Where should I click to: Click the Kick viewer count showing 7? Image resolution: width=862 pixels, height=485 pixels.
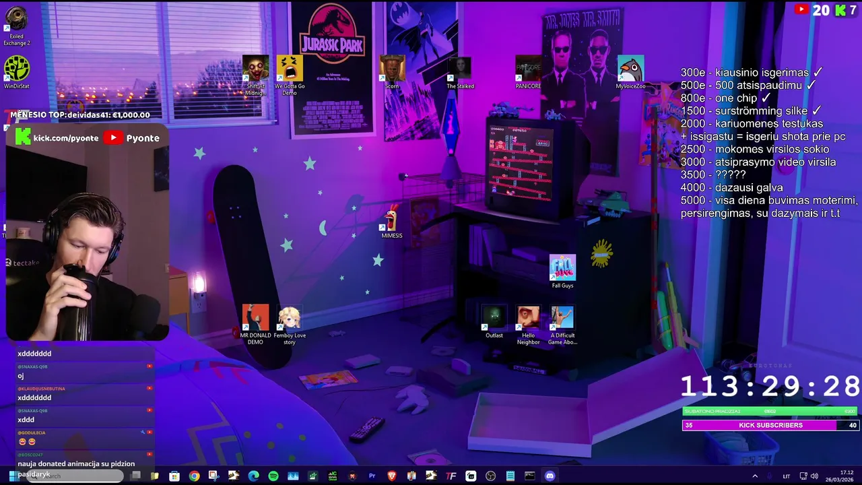point(845,9)
